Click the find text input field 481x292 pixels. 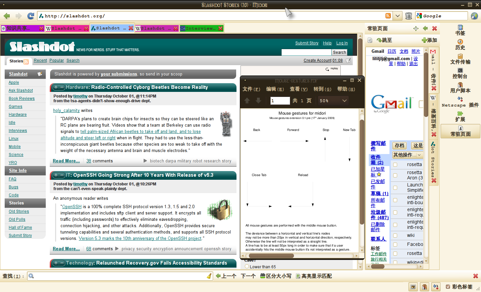click(x=120, y=276)
